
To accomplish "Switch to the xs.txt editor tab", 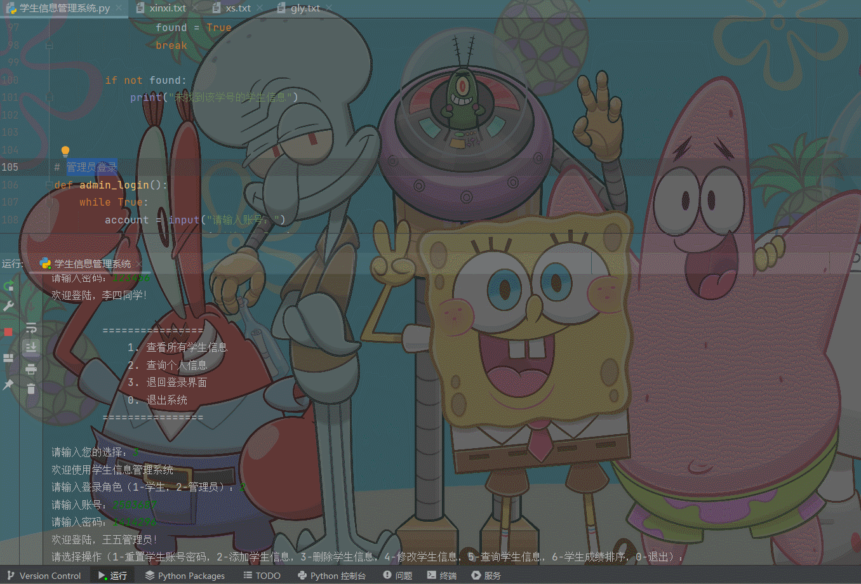I will point(238,8).
